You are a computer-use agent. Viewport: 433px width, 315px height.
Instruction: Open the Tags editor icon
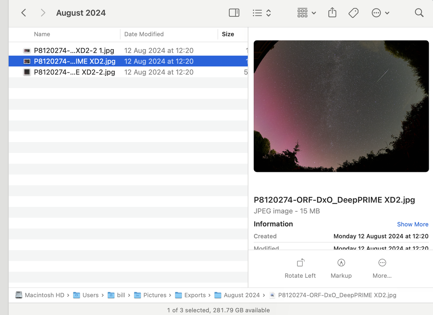(353, 13)
